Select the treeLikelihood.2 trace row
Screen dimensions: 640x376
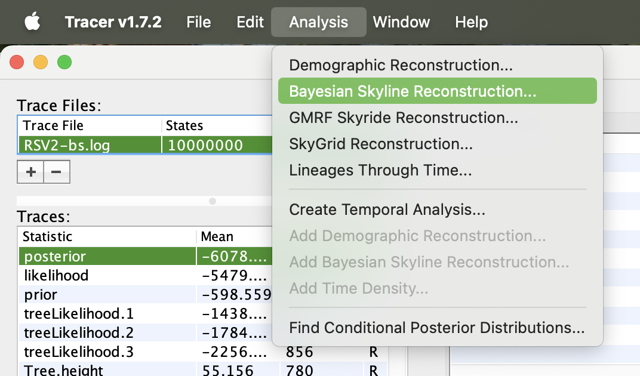pos(145,332)
